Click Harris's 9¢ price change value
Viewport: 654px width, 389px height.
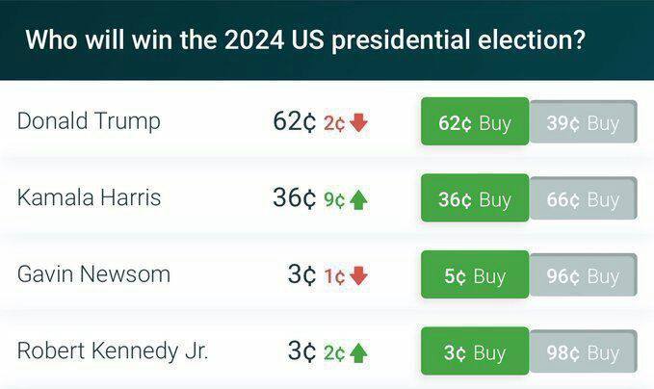pyautogui.click(x=334, y=200)
